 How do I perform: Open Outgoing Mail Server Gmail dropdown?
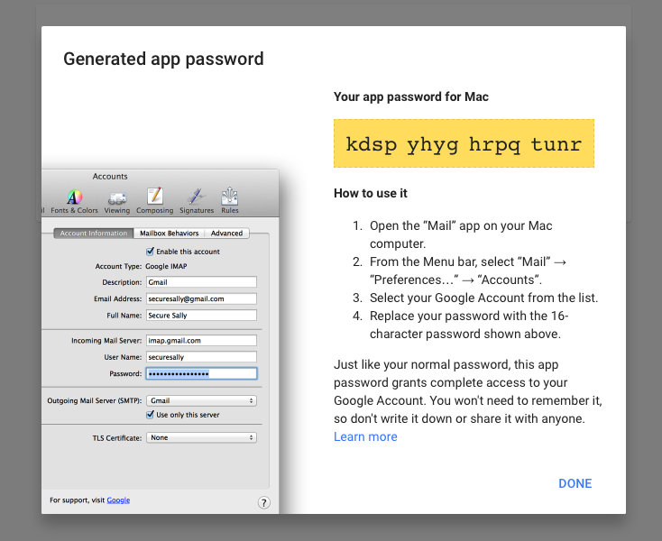coord(201,400)
